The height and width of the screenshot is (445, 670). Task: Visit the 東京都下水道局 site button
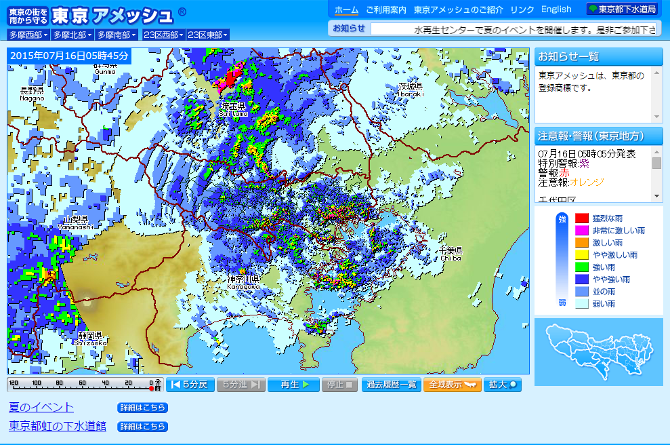tap(622, 9)
